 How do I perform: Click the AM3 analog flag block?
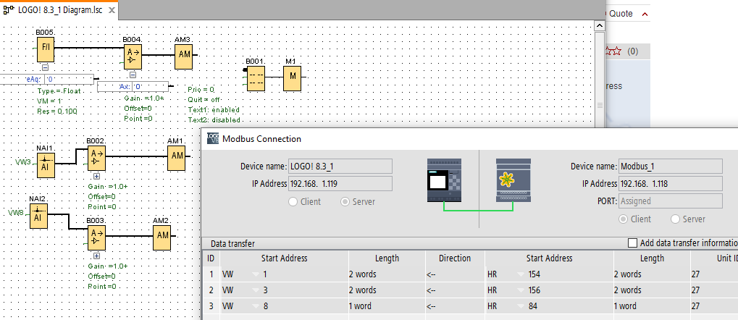184,54
